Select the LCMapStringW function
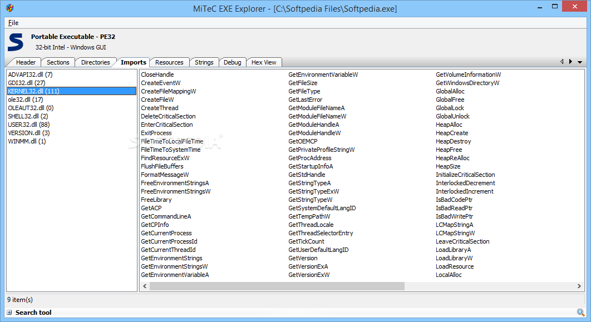Screen dimensions: 591x322 [455, 233]
